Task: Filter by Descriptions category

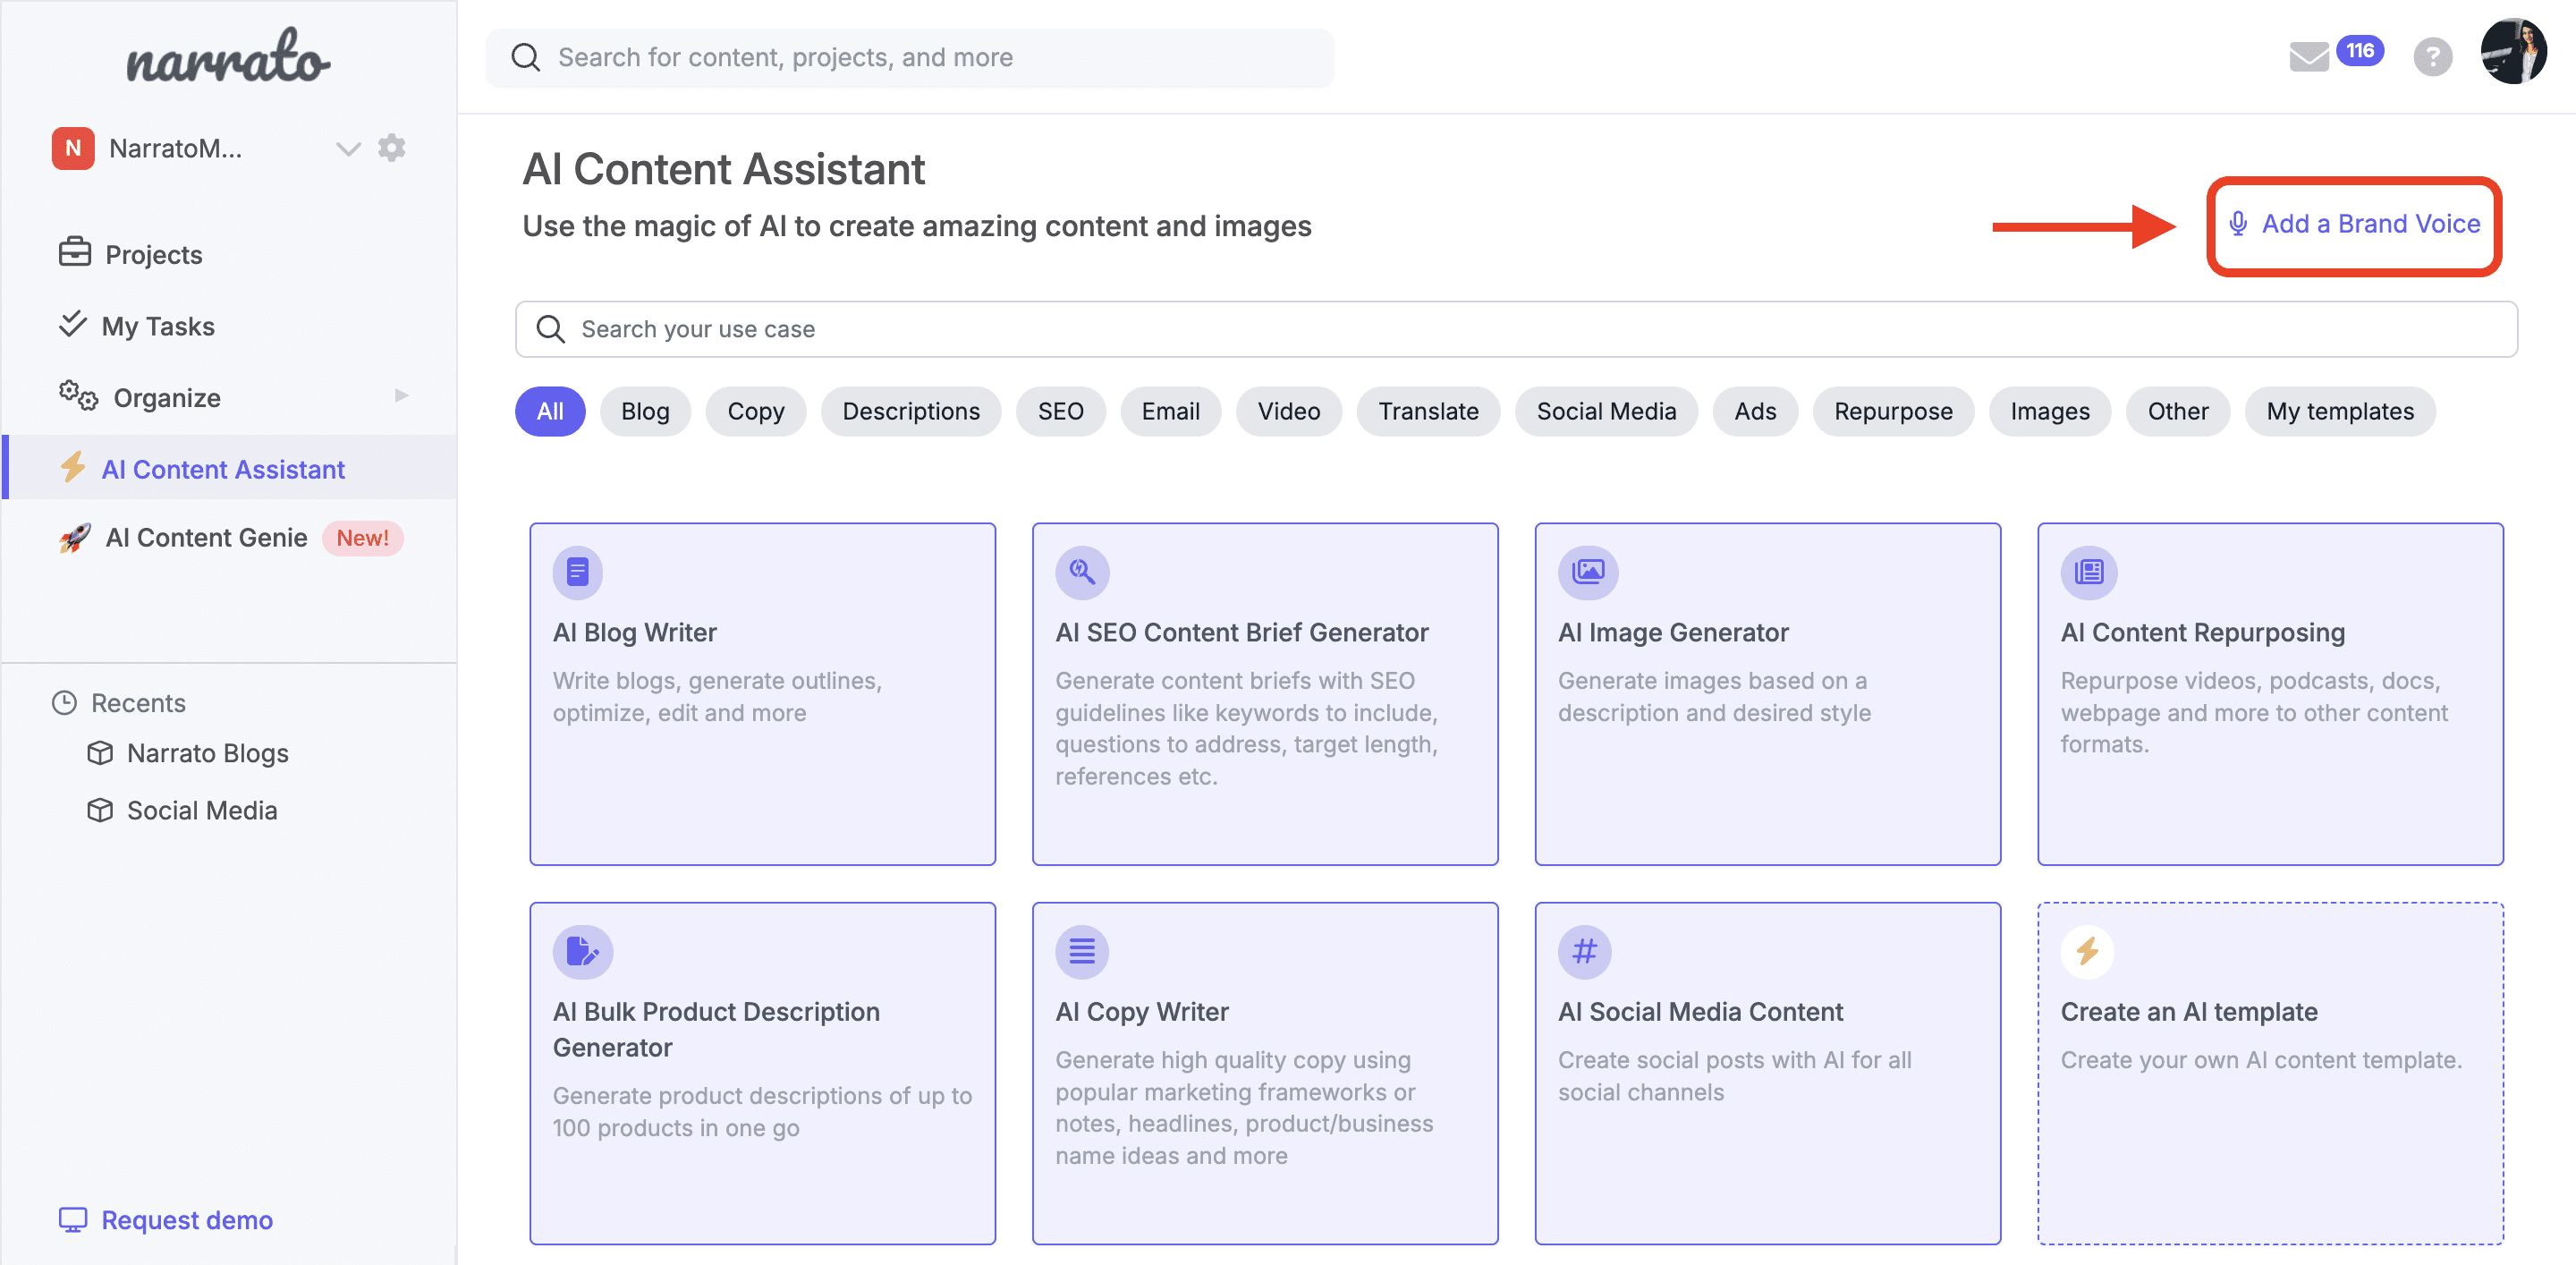Action: pos(911,411)
